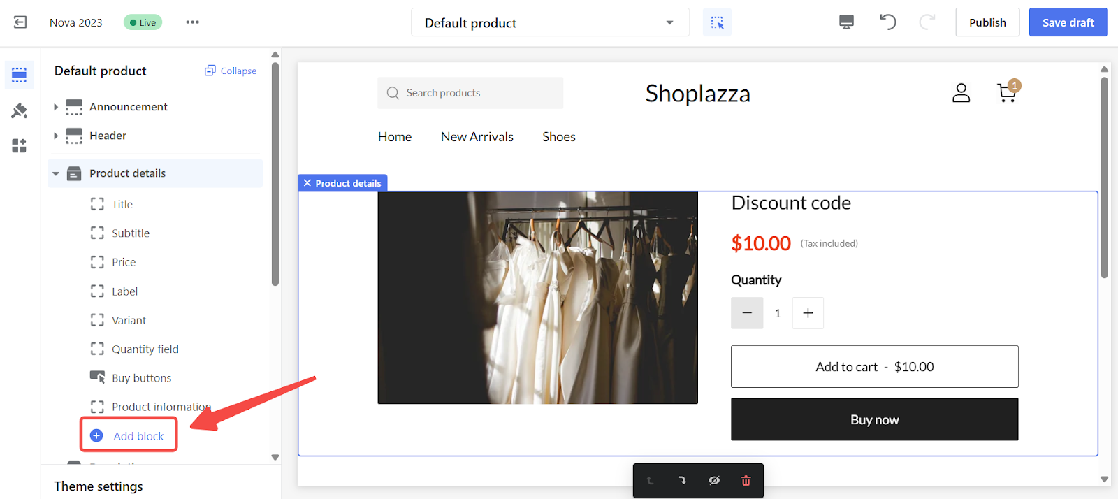
Task: Click the red $10.00 price text
Action: click(761, 243)
